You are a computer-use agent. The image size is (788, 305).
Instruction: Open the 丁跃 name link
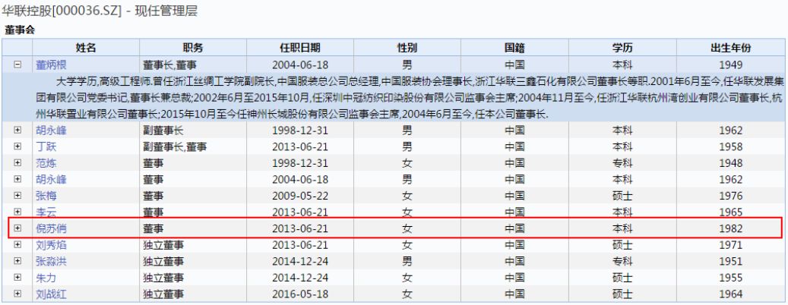point(46,147)
